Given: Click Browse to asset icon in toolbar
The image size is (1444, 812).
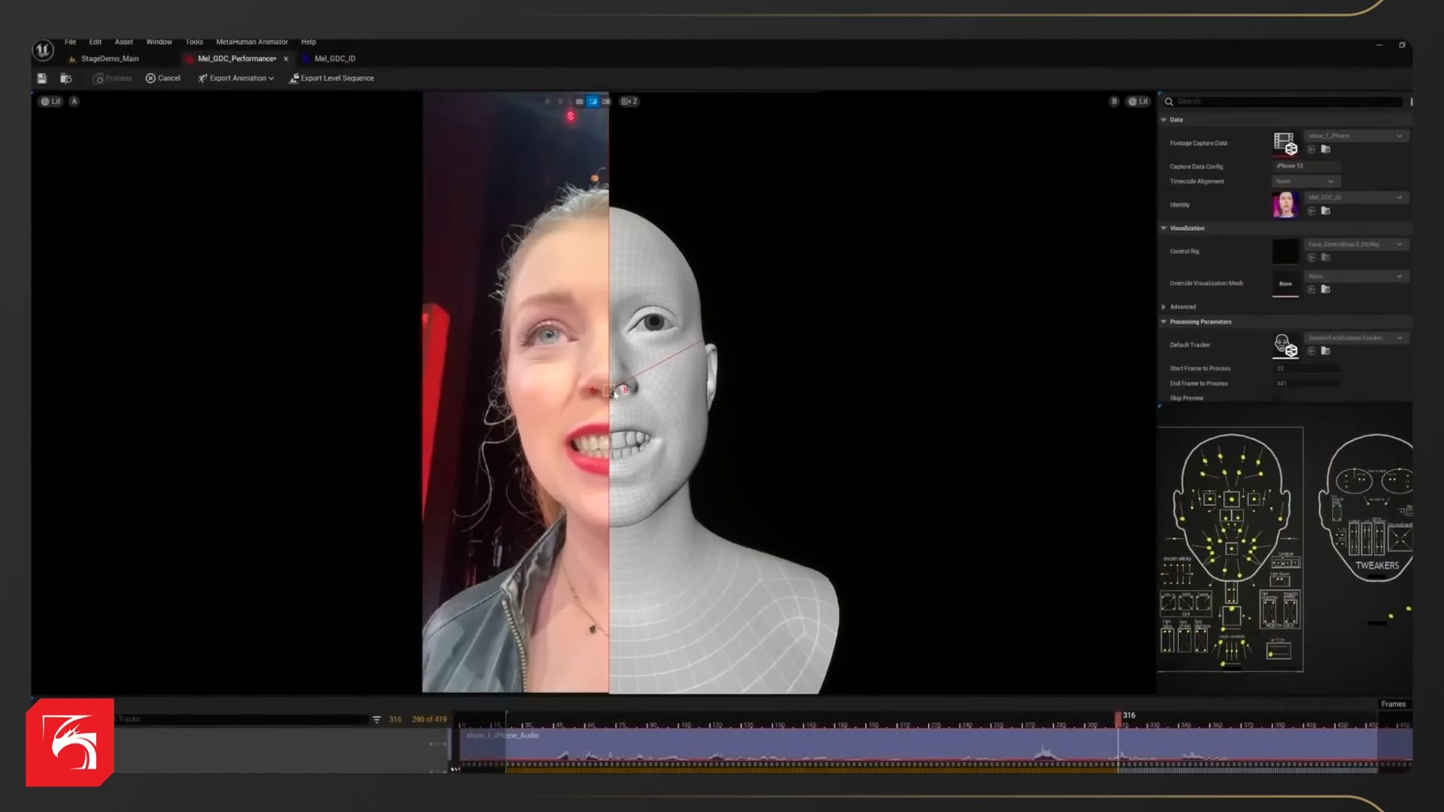Looking at the screenshot, I should click(x=66, y=78).
